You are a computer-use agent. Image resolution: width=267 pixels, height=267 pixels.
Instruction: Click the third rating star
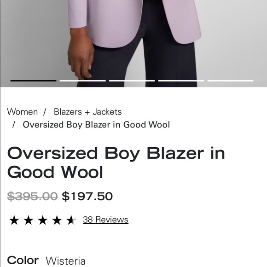(43, 220)
